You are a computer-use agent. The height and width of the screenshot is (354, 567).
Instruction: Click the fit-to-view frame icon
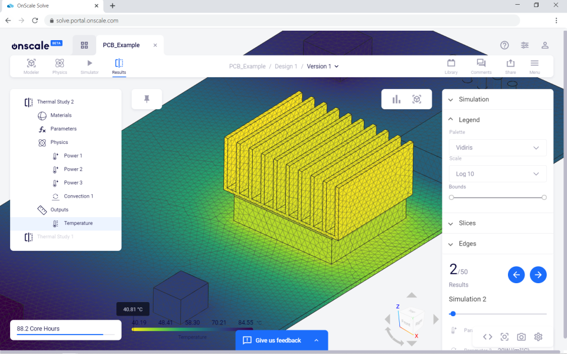(504, 337)
